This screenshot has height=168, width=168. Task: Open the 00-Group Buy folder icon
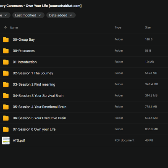[6, 39]
